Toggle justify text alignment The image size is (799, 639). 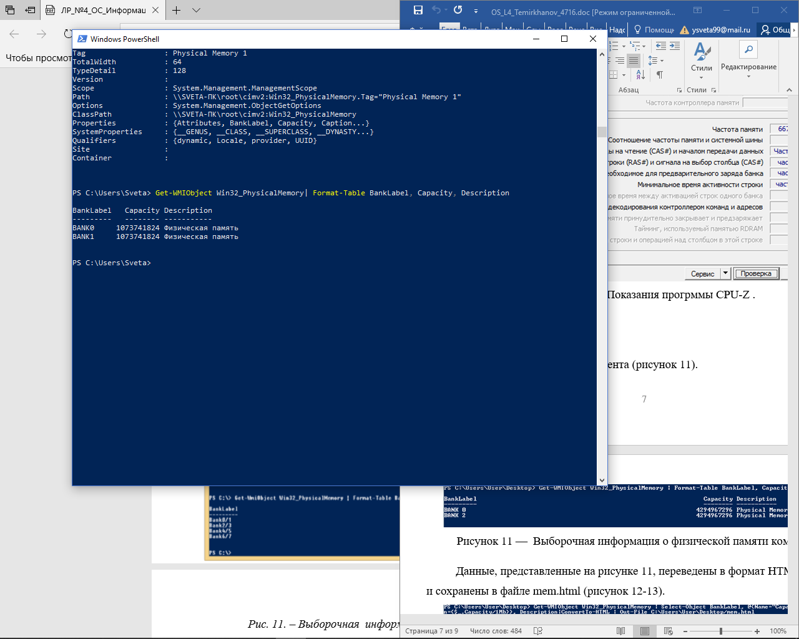(x=634, y=61)
